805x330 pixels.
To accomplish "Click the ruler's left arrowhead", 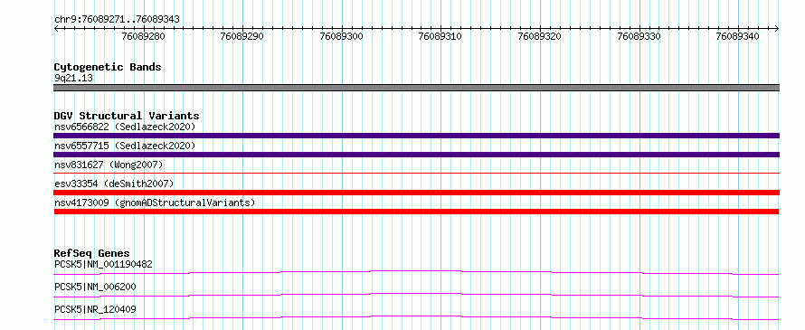I will (56, 28).
